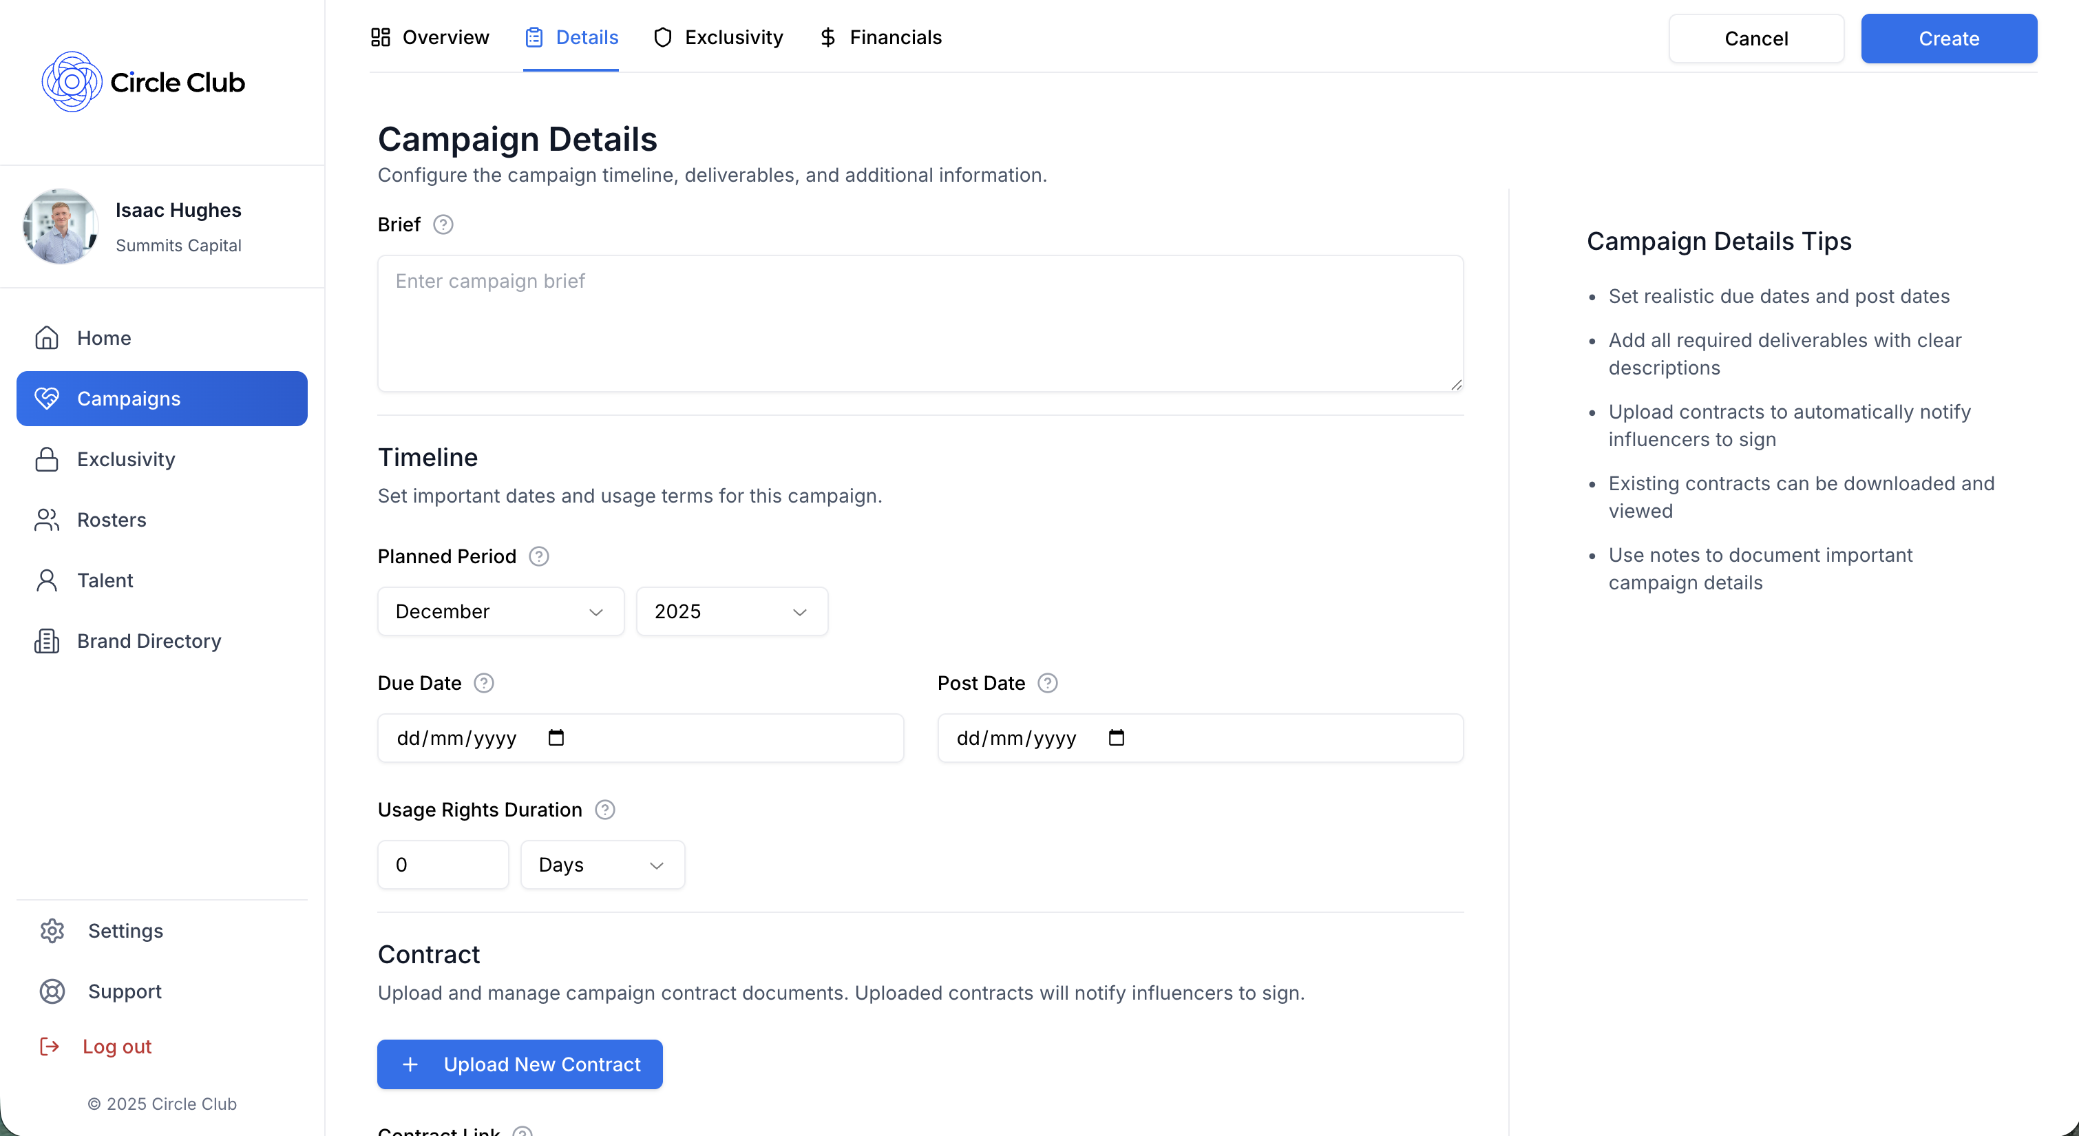2079x1136 pixels.
Task: Open the Due Date calendar picker
Action: [556, 737]
